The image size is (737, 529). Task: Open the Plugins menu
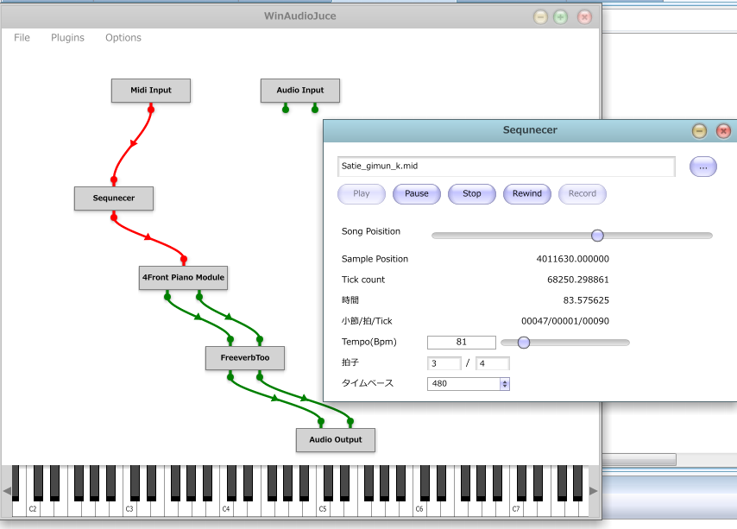(67, 38)
